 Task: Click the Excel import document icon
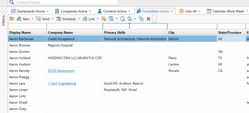coord(130,19)
